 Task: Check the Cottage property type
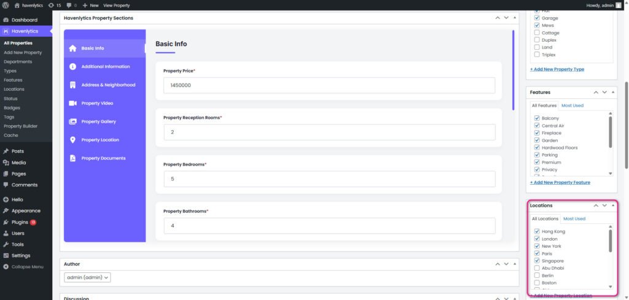click(537, 33)
